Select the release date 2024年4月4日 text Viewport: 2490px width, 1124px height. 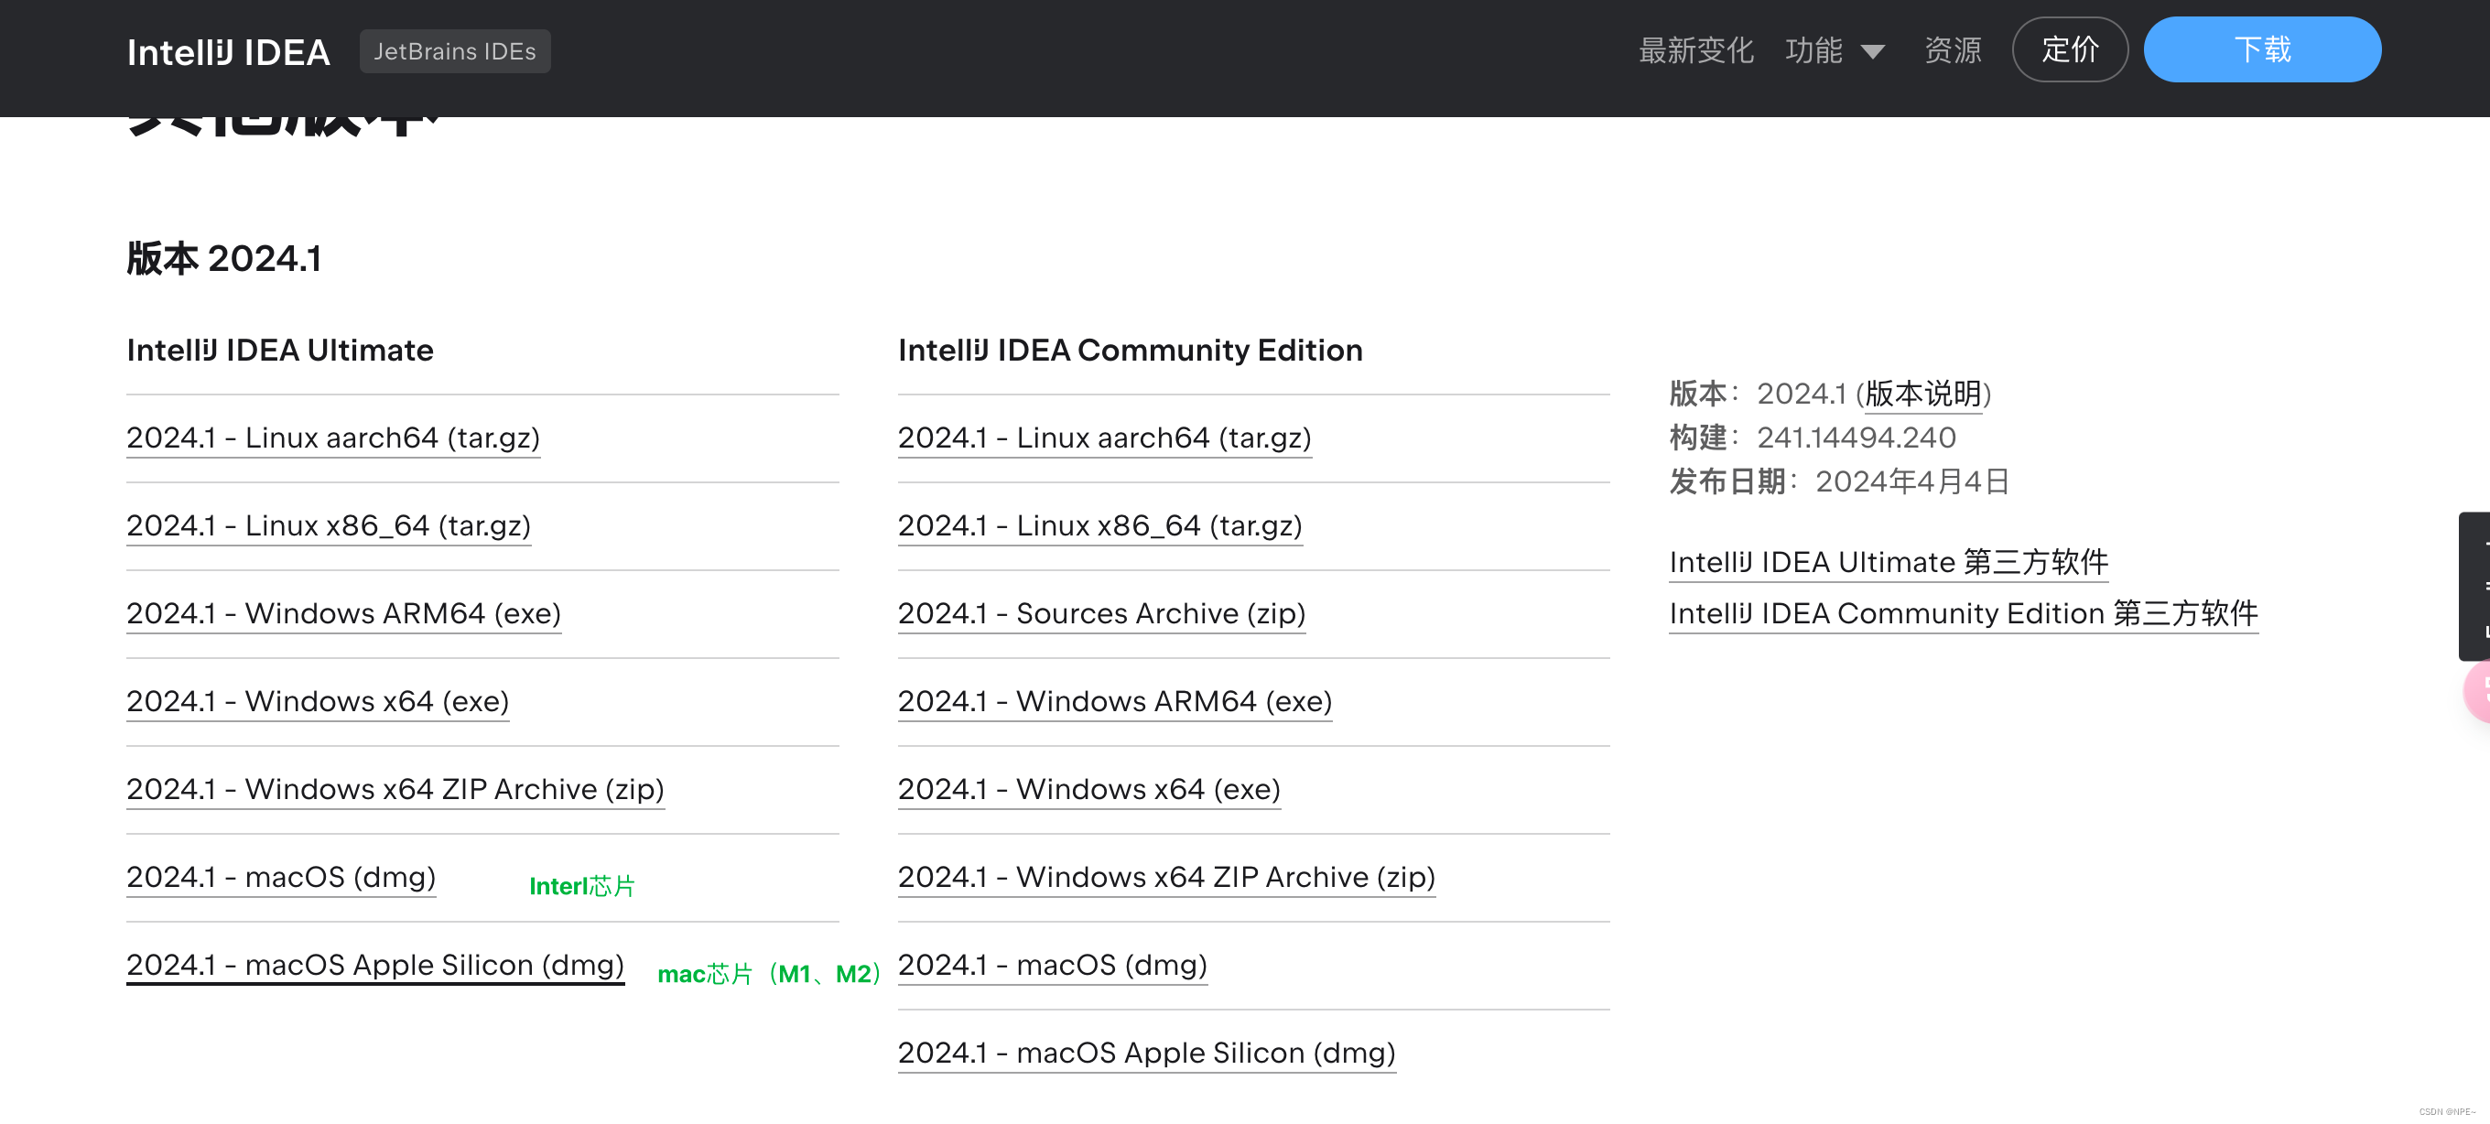coord(1912,481)
